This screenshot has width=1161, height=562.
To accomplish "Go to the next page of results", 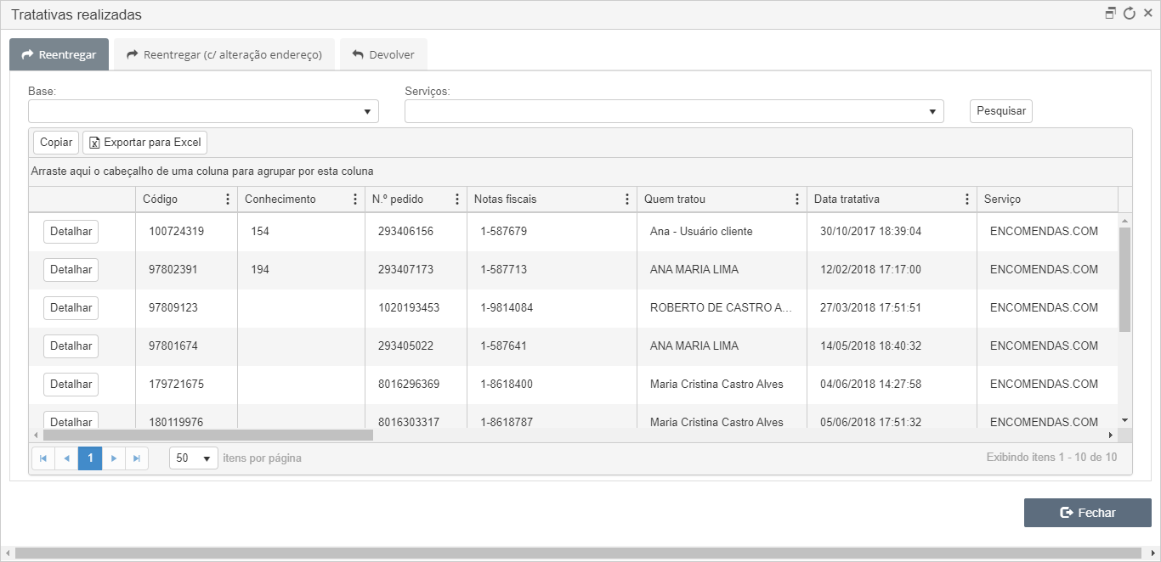I will click(x=114, y=458).
